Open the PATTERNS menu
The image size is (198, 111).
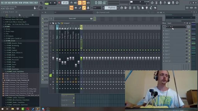pyautogui.click(x=15, y=3)
